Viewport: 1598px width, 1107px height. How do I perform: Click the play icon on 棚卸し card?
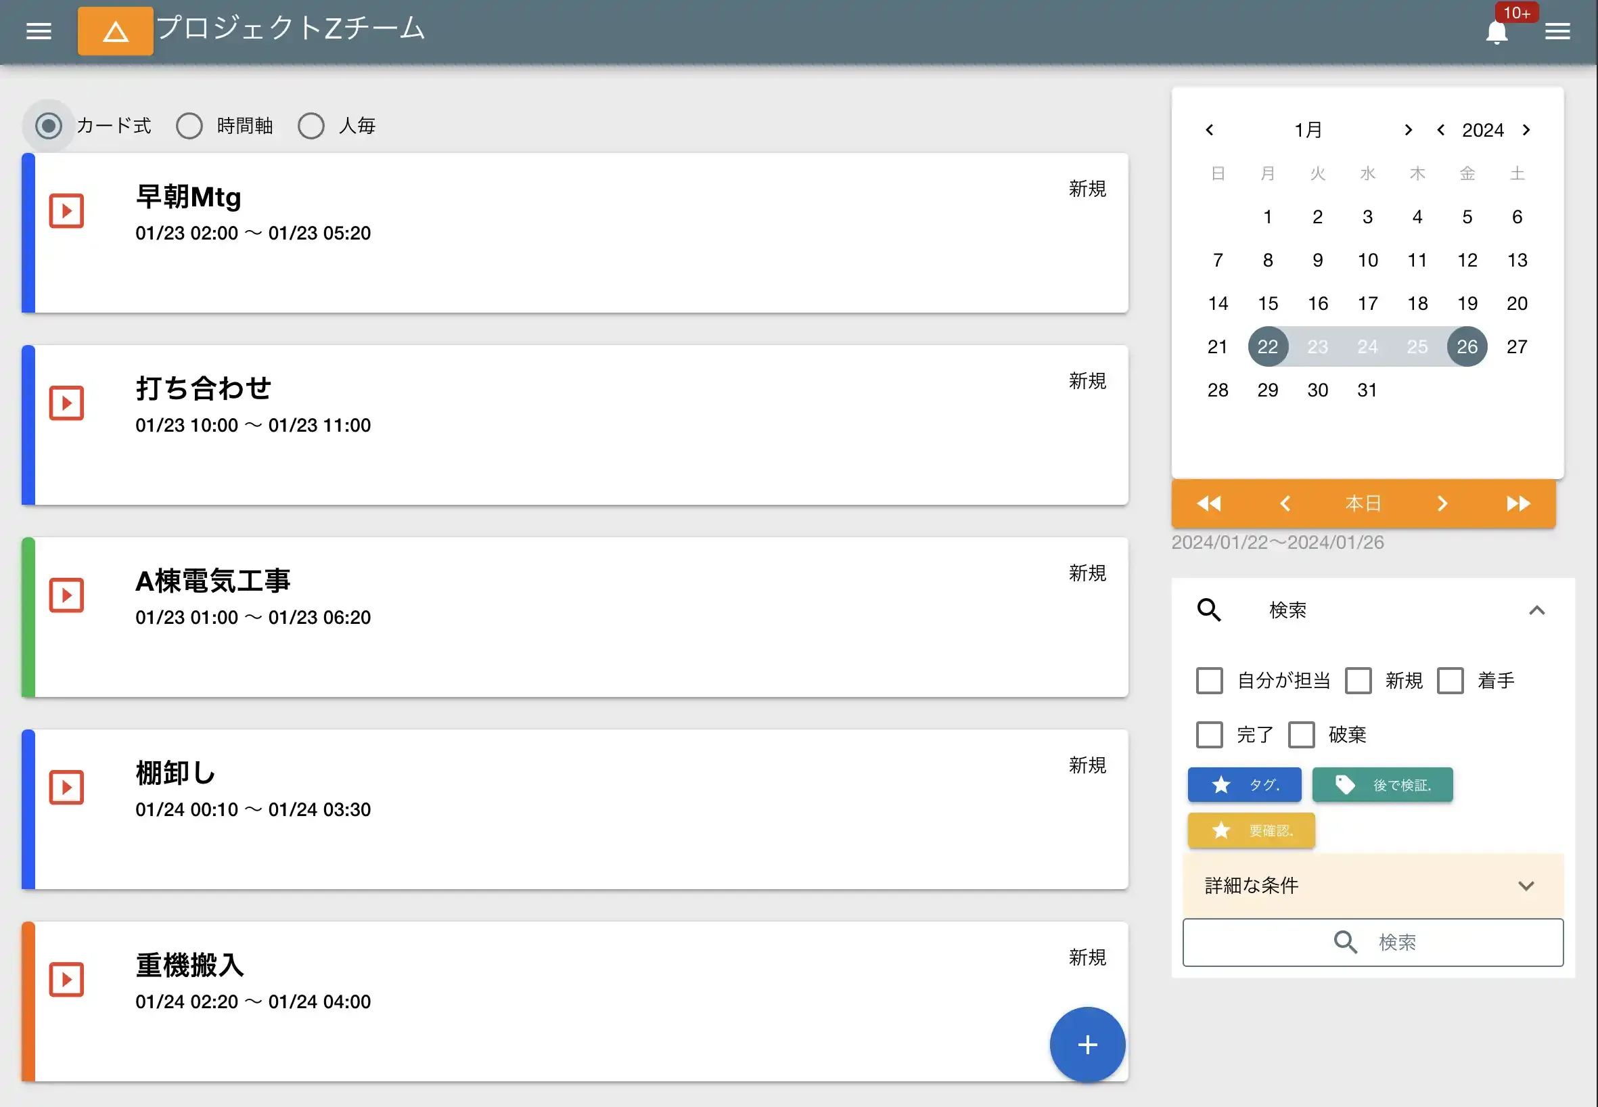click(x=66, y=787)
